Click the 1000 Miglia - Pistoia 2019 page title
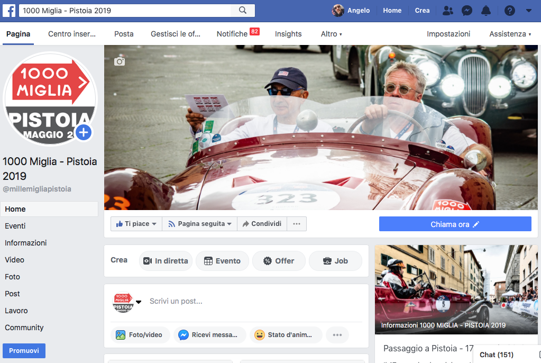 [x=50, y=169]
